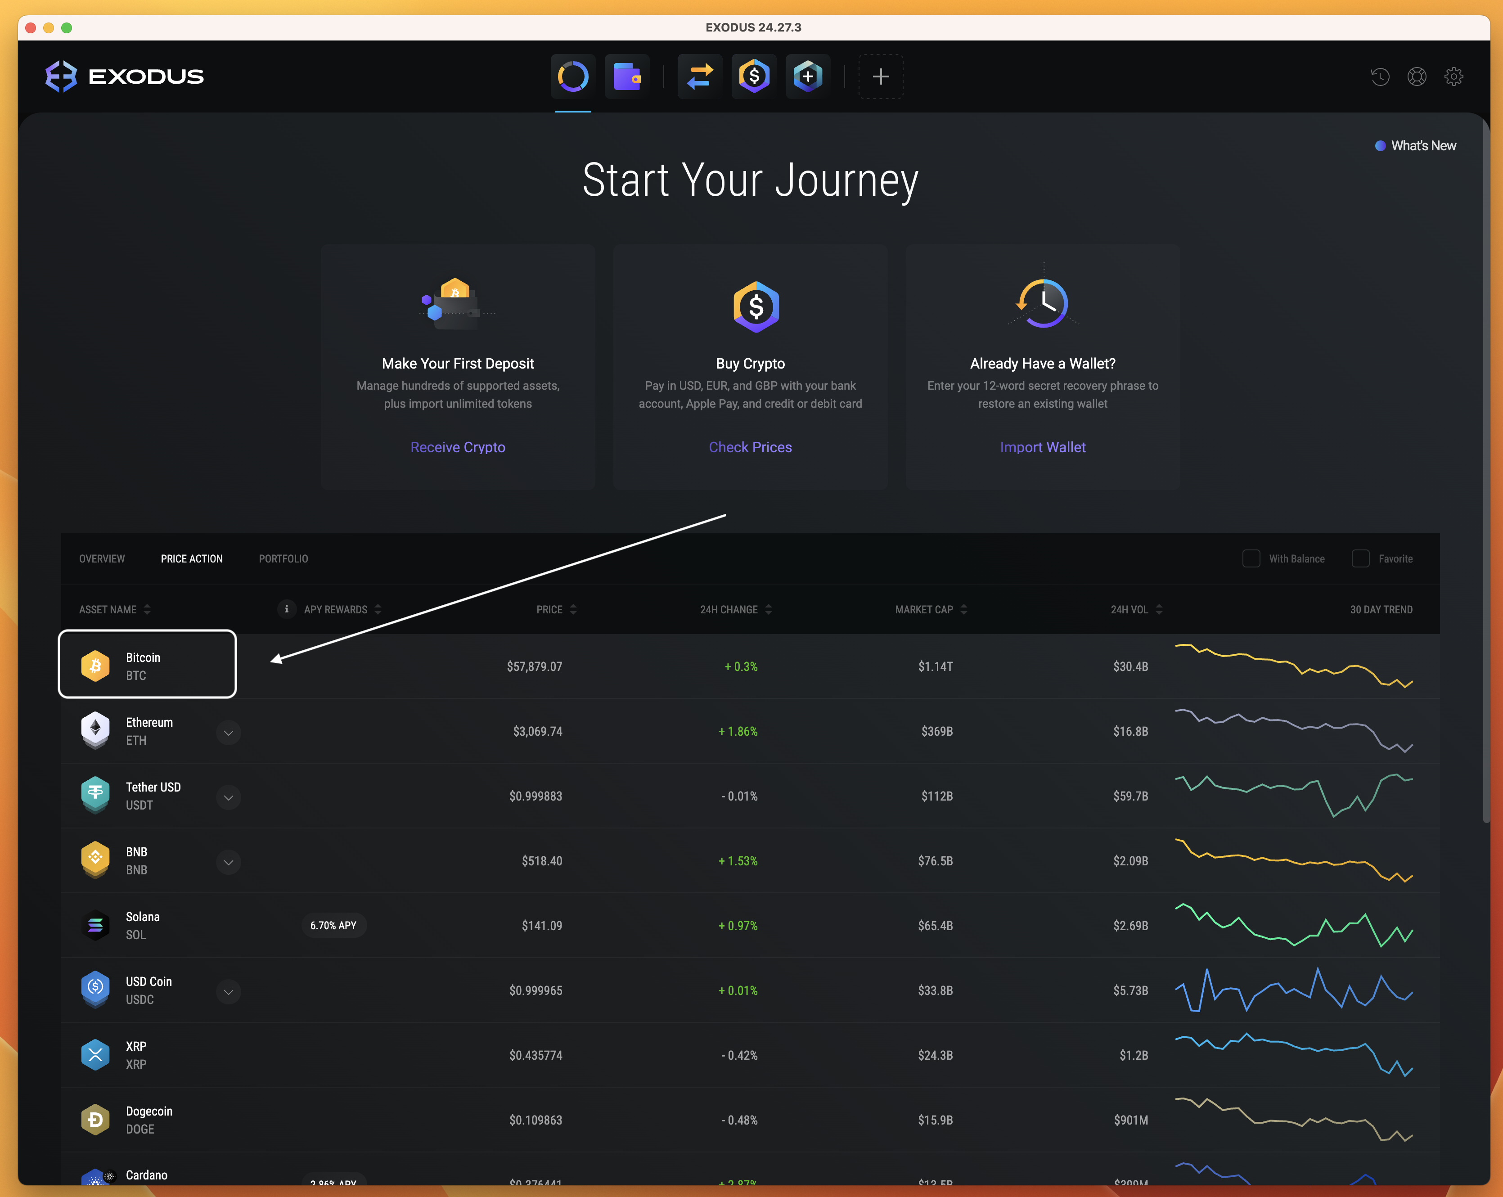
Task: Enable the Favorite filter
Action: pos(1360,558)
